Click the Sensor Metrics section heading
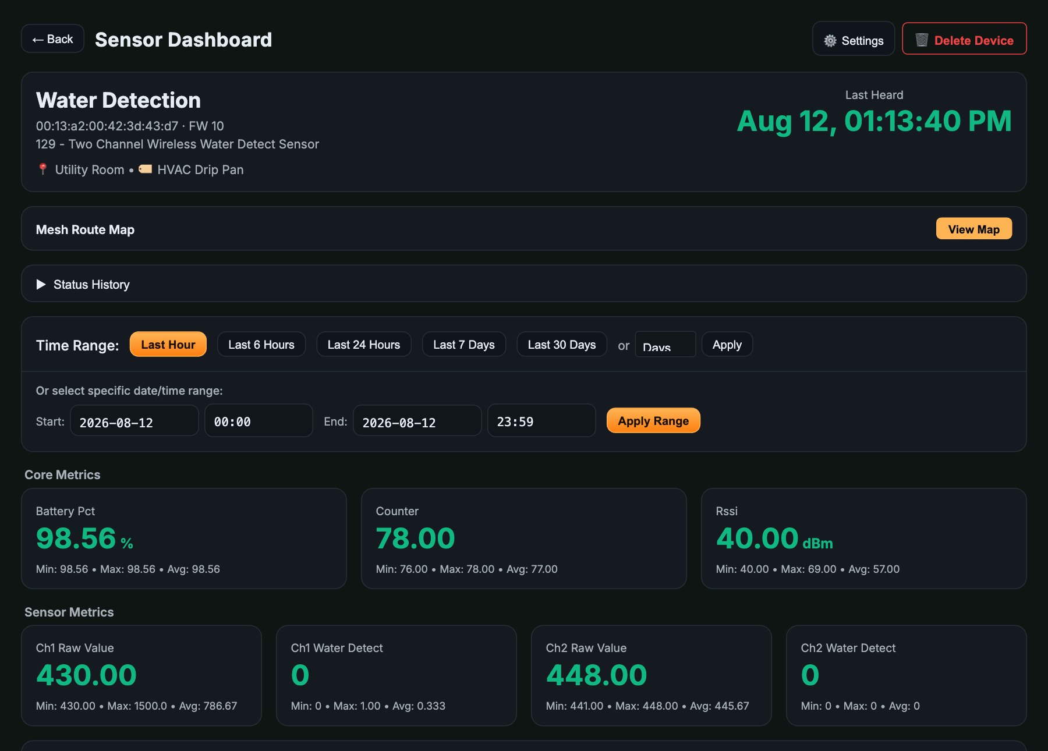This screenshot has height=751, width=1048. (x=69, y=612)
